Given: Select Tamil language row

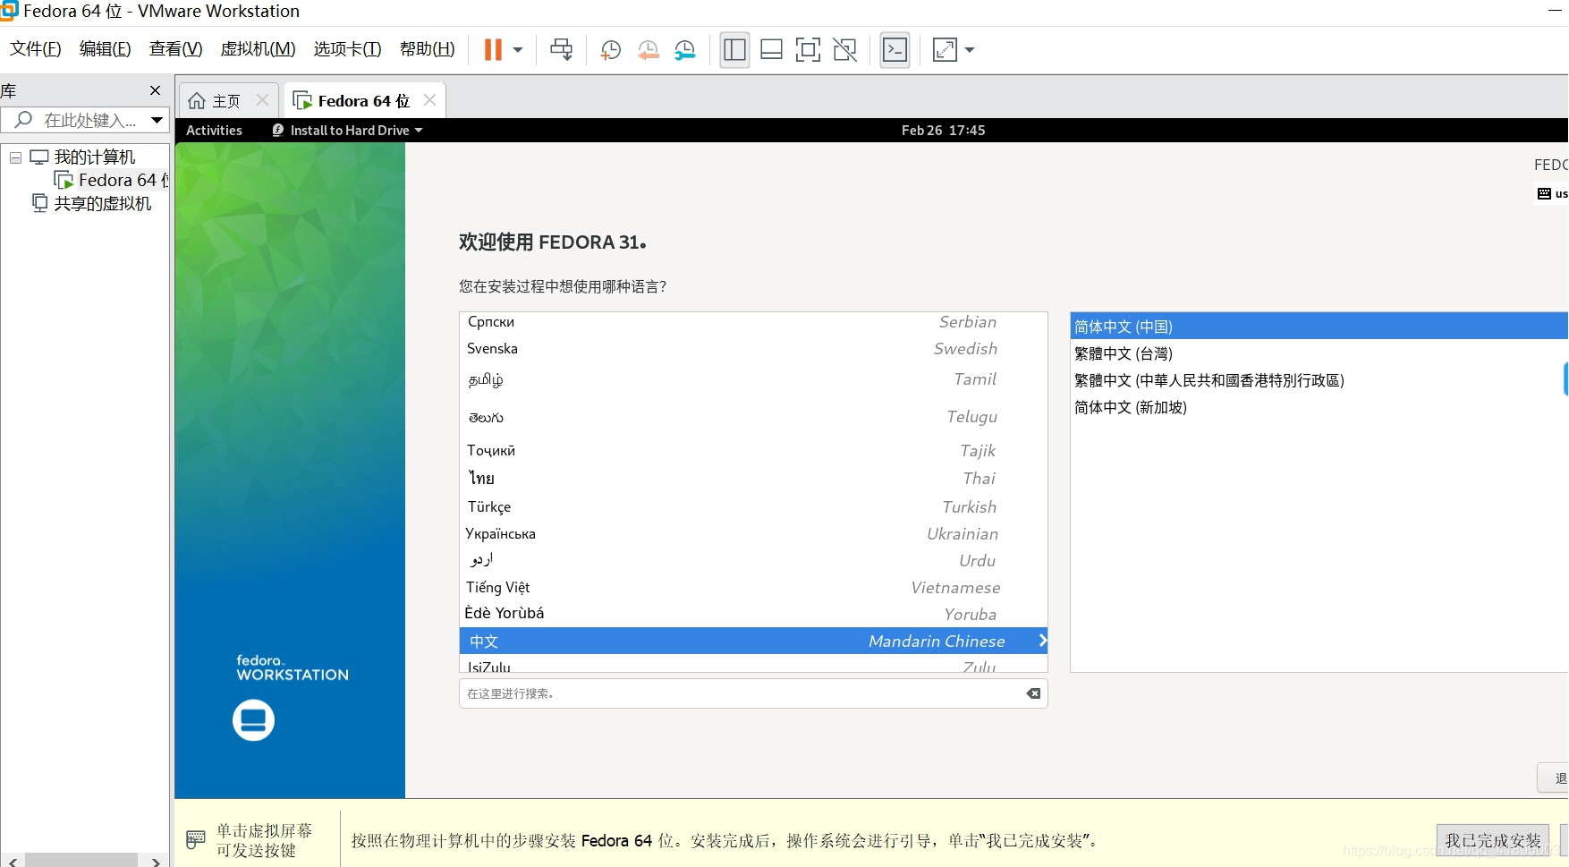Looking at the screenshot, I should [x=753, y=379].
